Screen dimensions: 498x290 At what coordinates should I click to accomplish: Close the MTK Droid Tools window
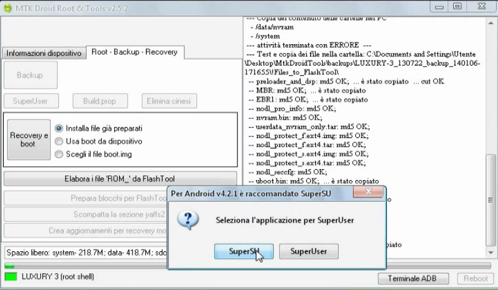482,7
